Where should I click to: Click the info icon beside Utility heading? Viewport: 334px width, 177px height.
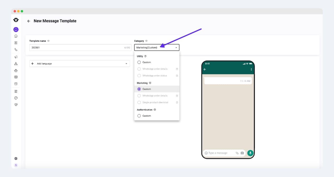pos(145,56)
